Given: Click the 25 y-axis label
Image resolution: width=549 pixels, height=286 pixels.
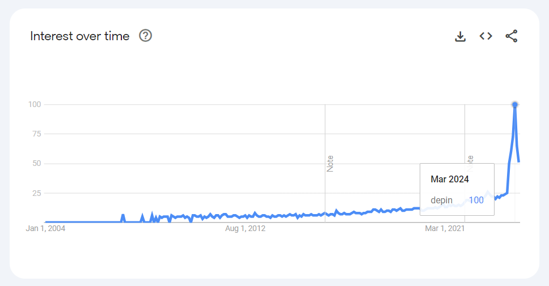Looking at the screenshot, I should (x=37, y=193).
